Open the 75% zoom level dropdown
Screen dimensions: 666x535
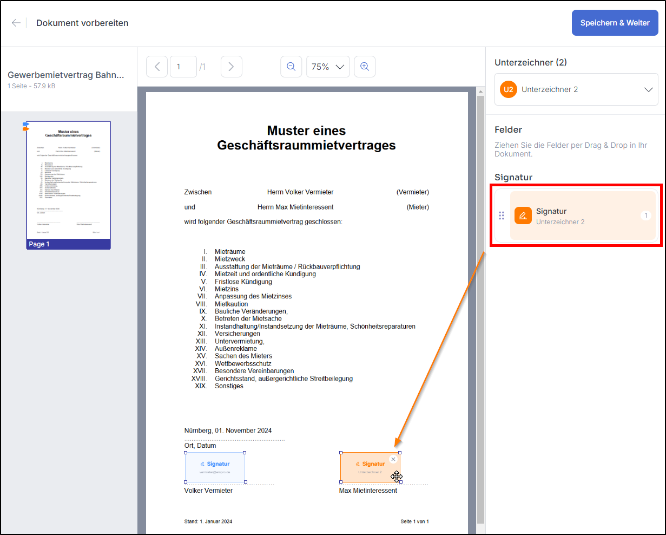[x=328, y=67]
